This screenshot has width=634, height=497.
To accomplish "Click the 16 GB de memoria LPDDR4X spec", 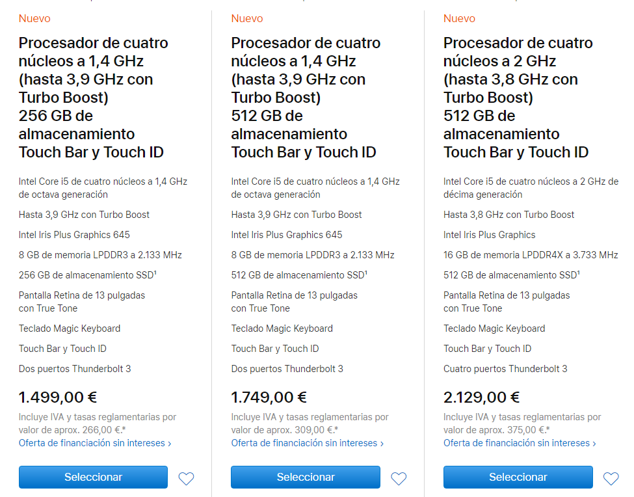I will tap(531, 255).
